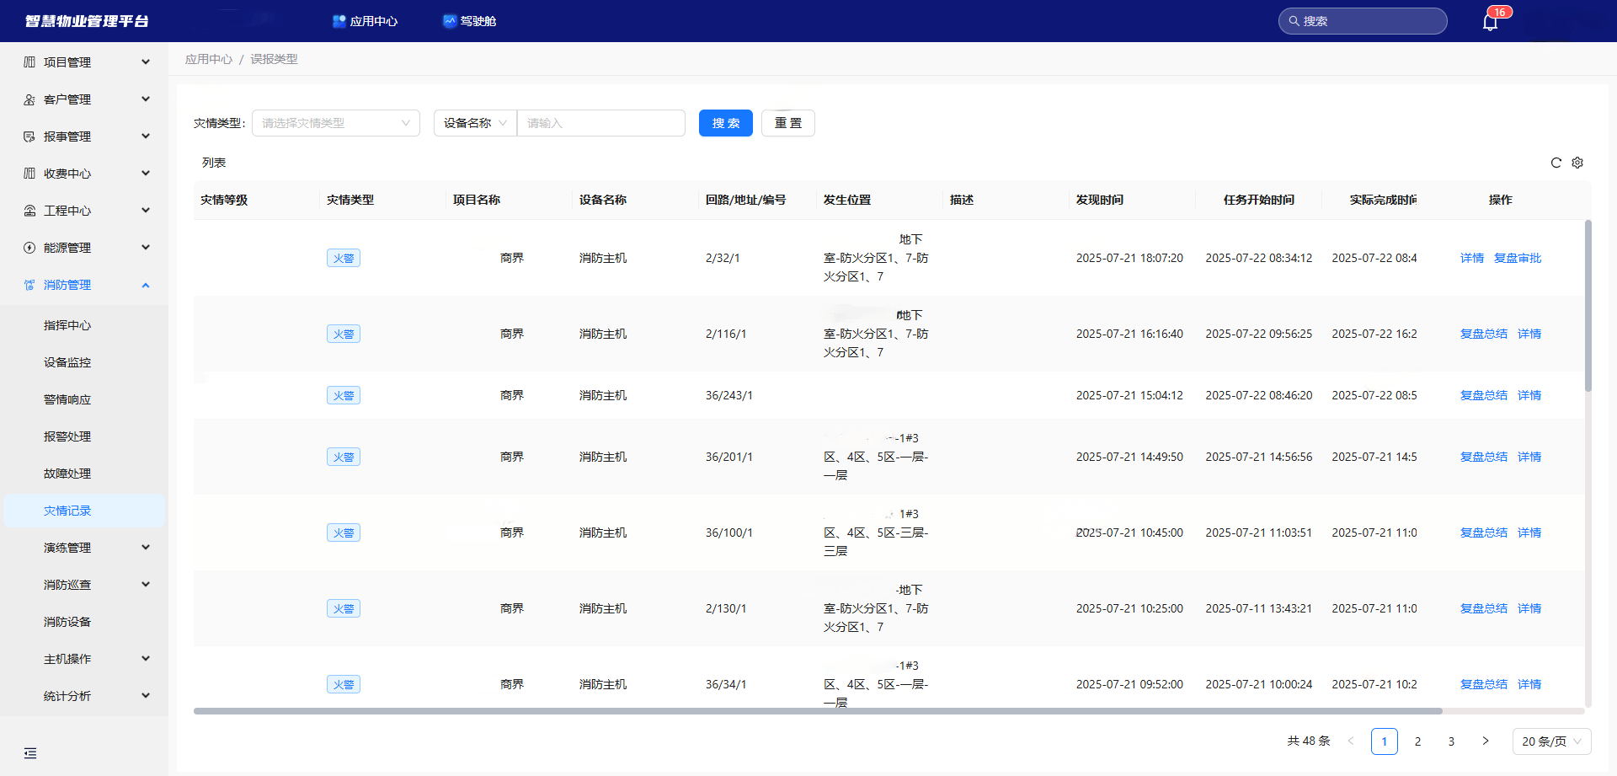Select 设备监控 menu item
Screen dimensions: 1617x776
[67, 362]
